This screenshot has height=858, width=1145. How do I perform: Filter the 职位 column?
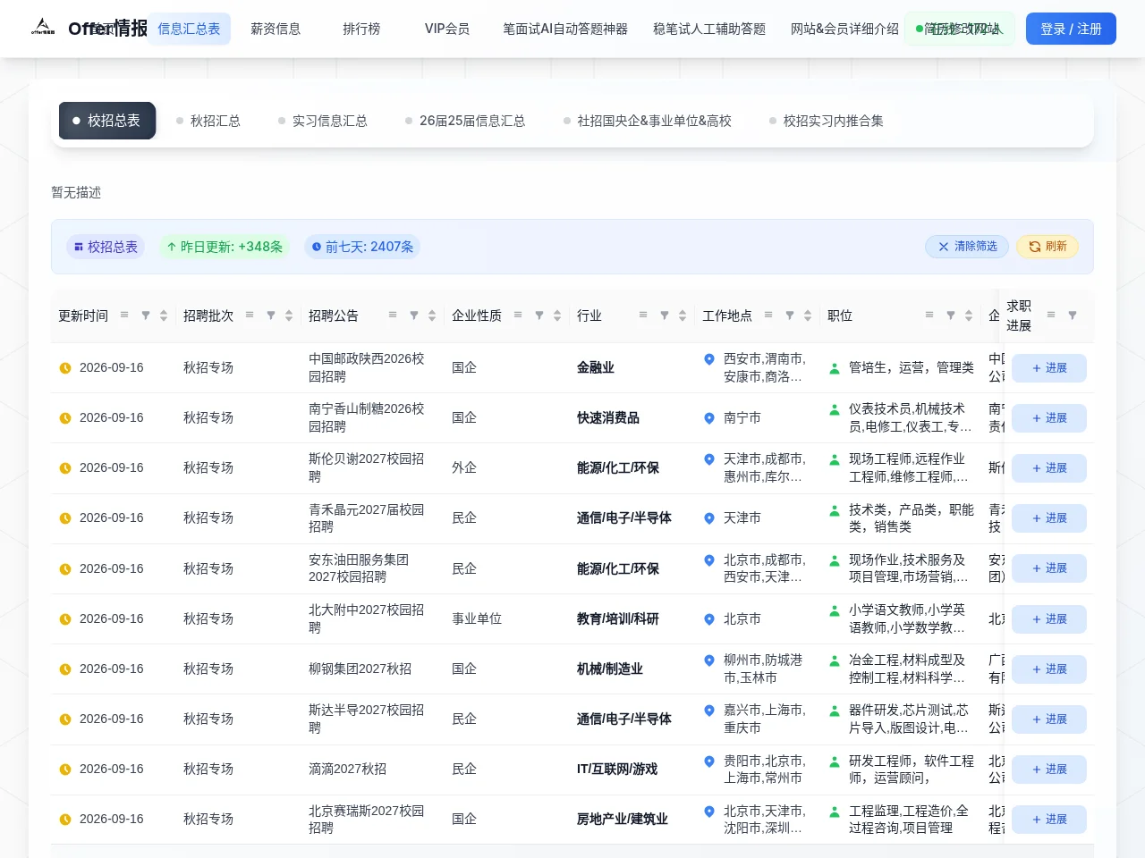pyautogui.click(x=951, y=315)
